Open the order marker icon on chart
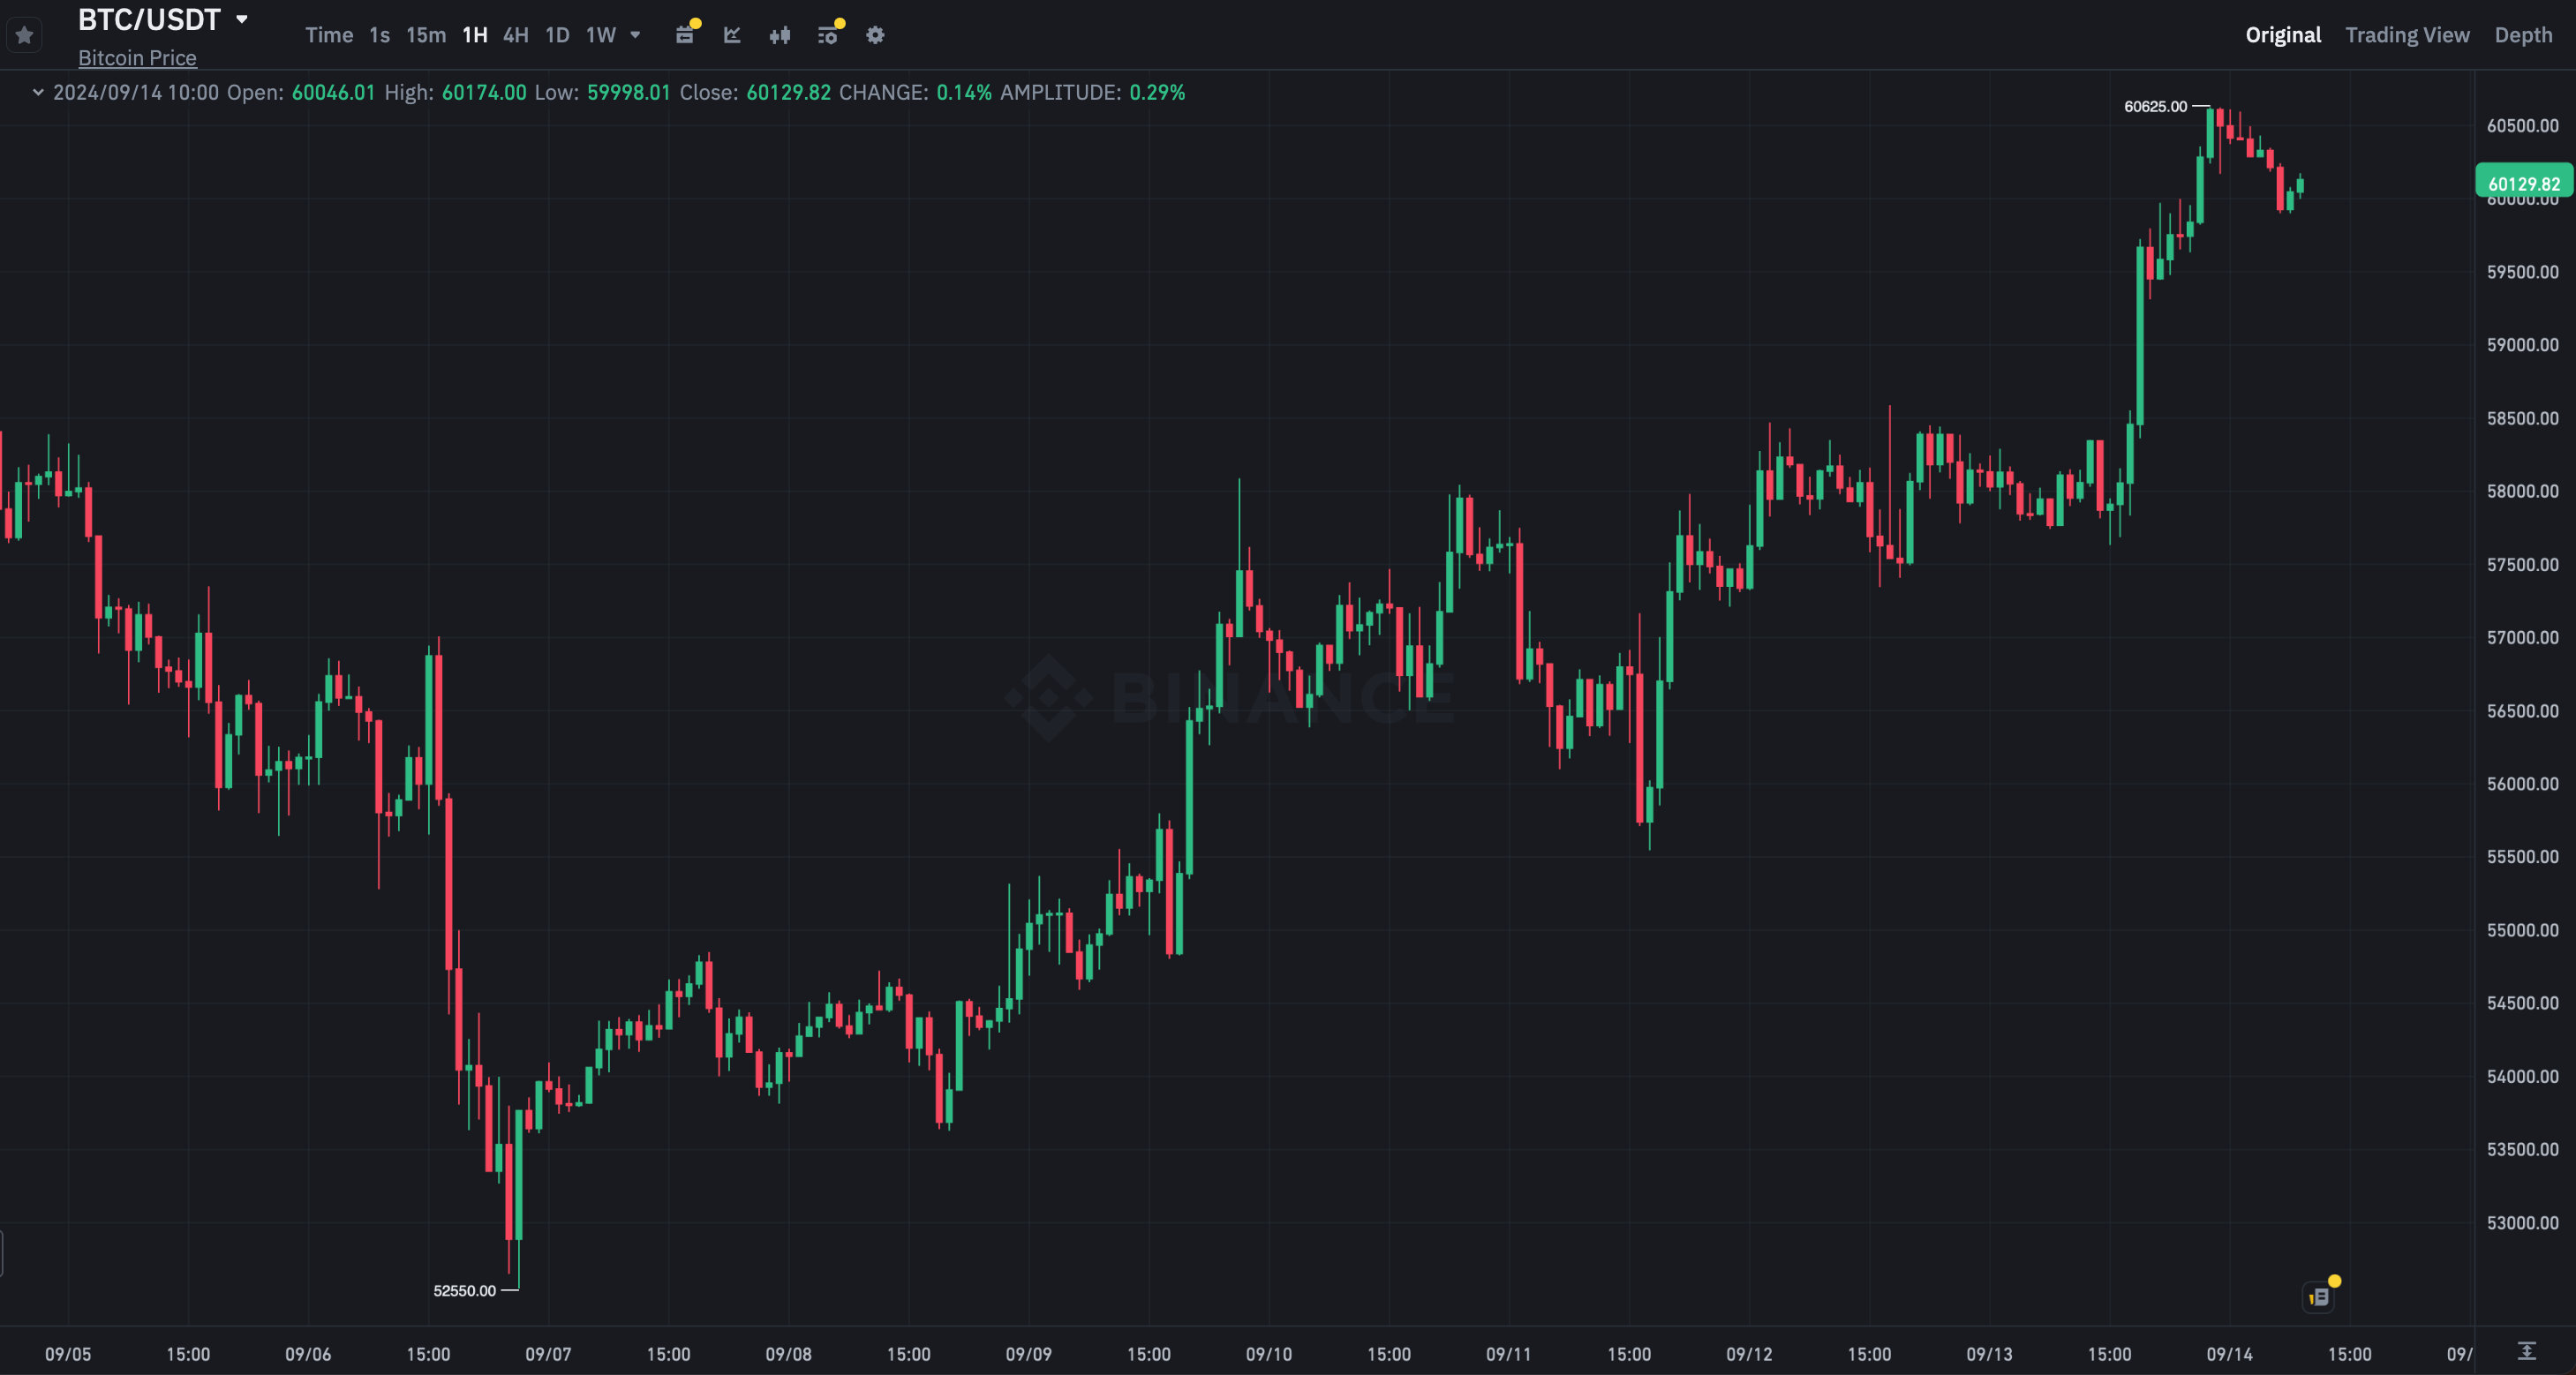 [x=2319, y=1297]
